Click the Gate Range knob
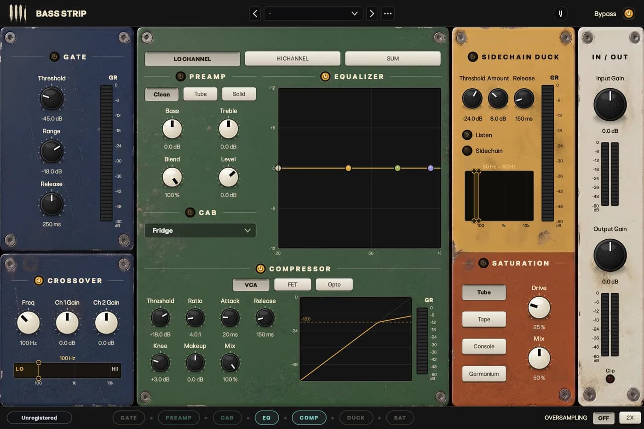 52,151
